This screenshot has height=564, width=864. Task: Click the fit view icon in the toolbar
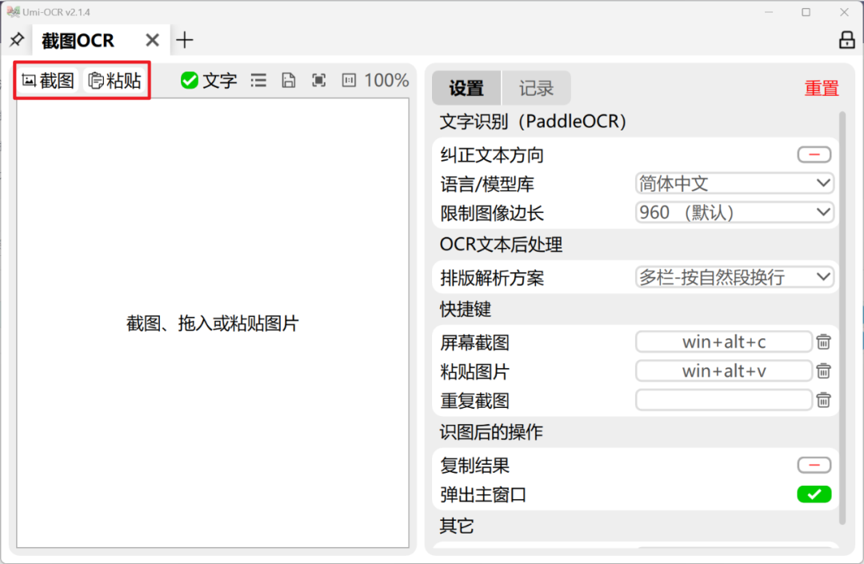tap(318, 80)
